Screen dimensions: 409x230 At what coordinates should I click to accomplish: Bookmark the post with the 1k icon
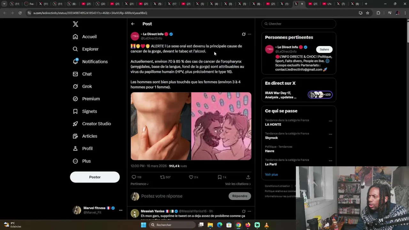(222, 177)
